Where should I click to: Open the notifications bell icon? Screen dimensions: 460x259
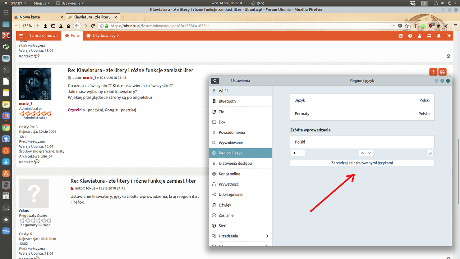[x=439, y=36]
